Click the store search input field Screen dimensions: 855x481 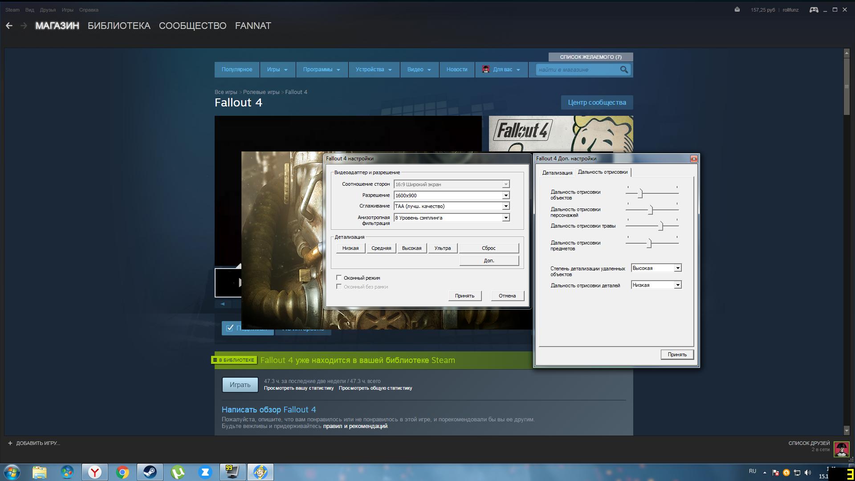[x=577, y=69]
